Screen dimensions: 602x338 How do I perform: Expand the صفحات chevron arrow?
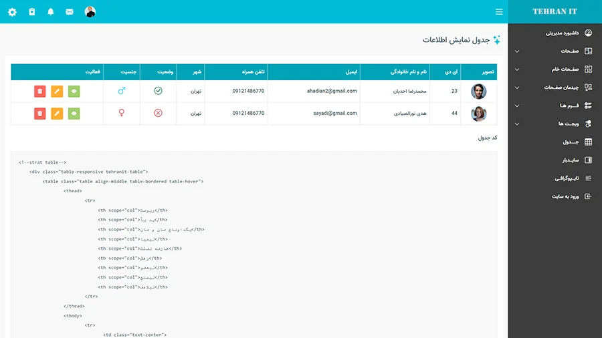point(517,51)
